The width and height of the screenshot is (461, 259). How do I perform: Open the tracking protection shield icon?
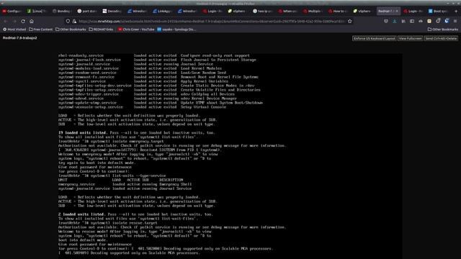tap(68, 21)
